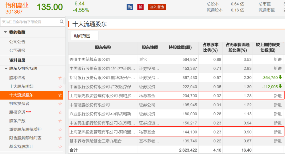Click the 资料目录 heading

point(17,60)
